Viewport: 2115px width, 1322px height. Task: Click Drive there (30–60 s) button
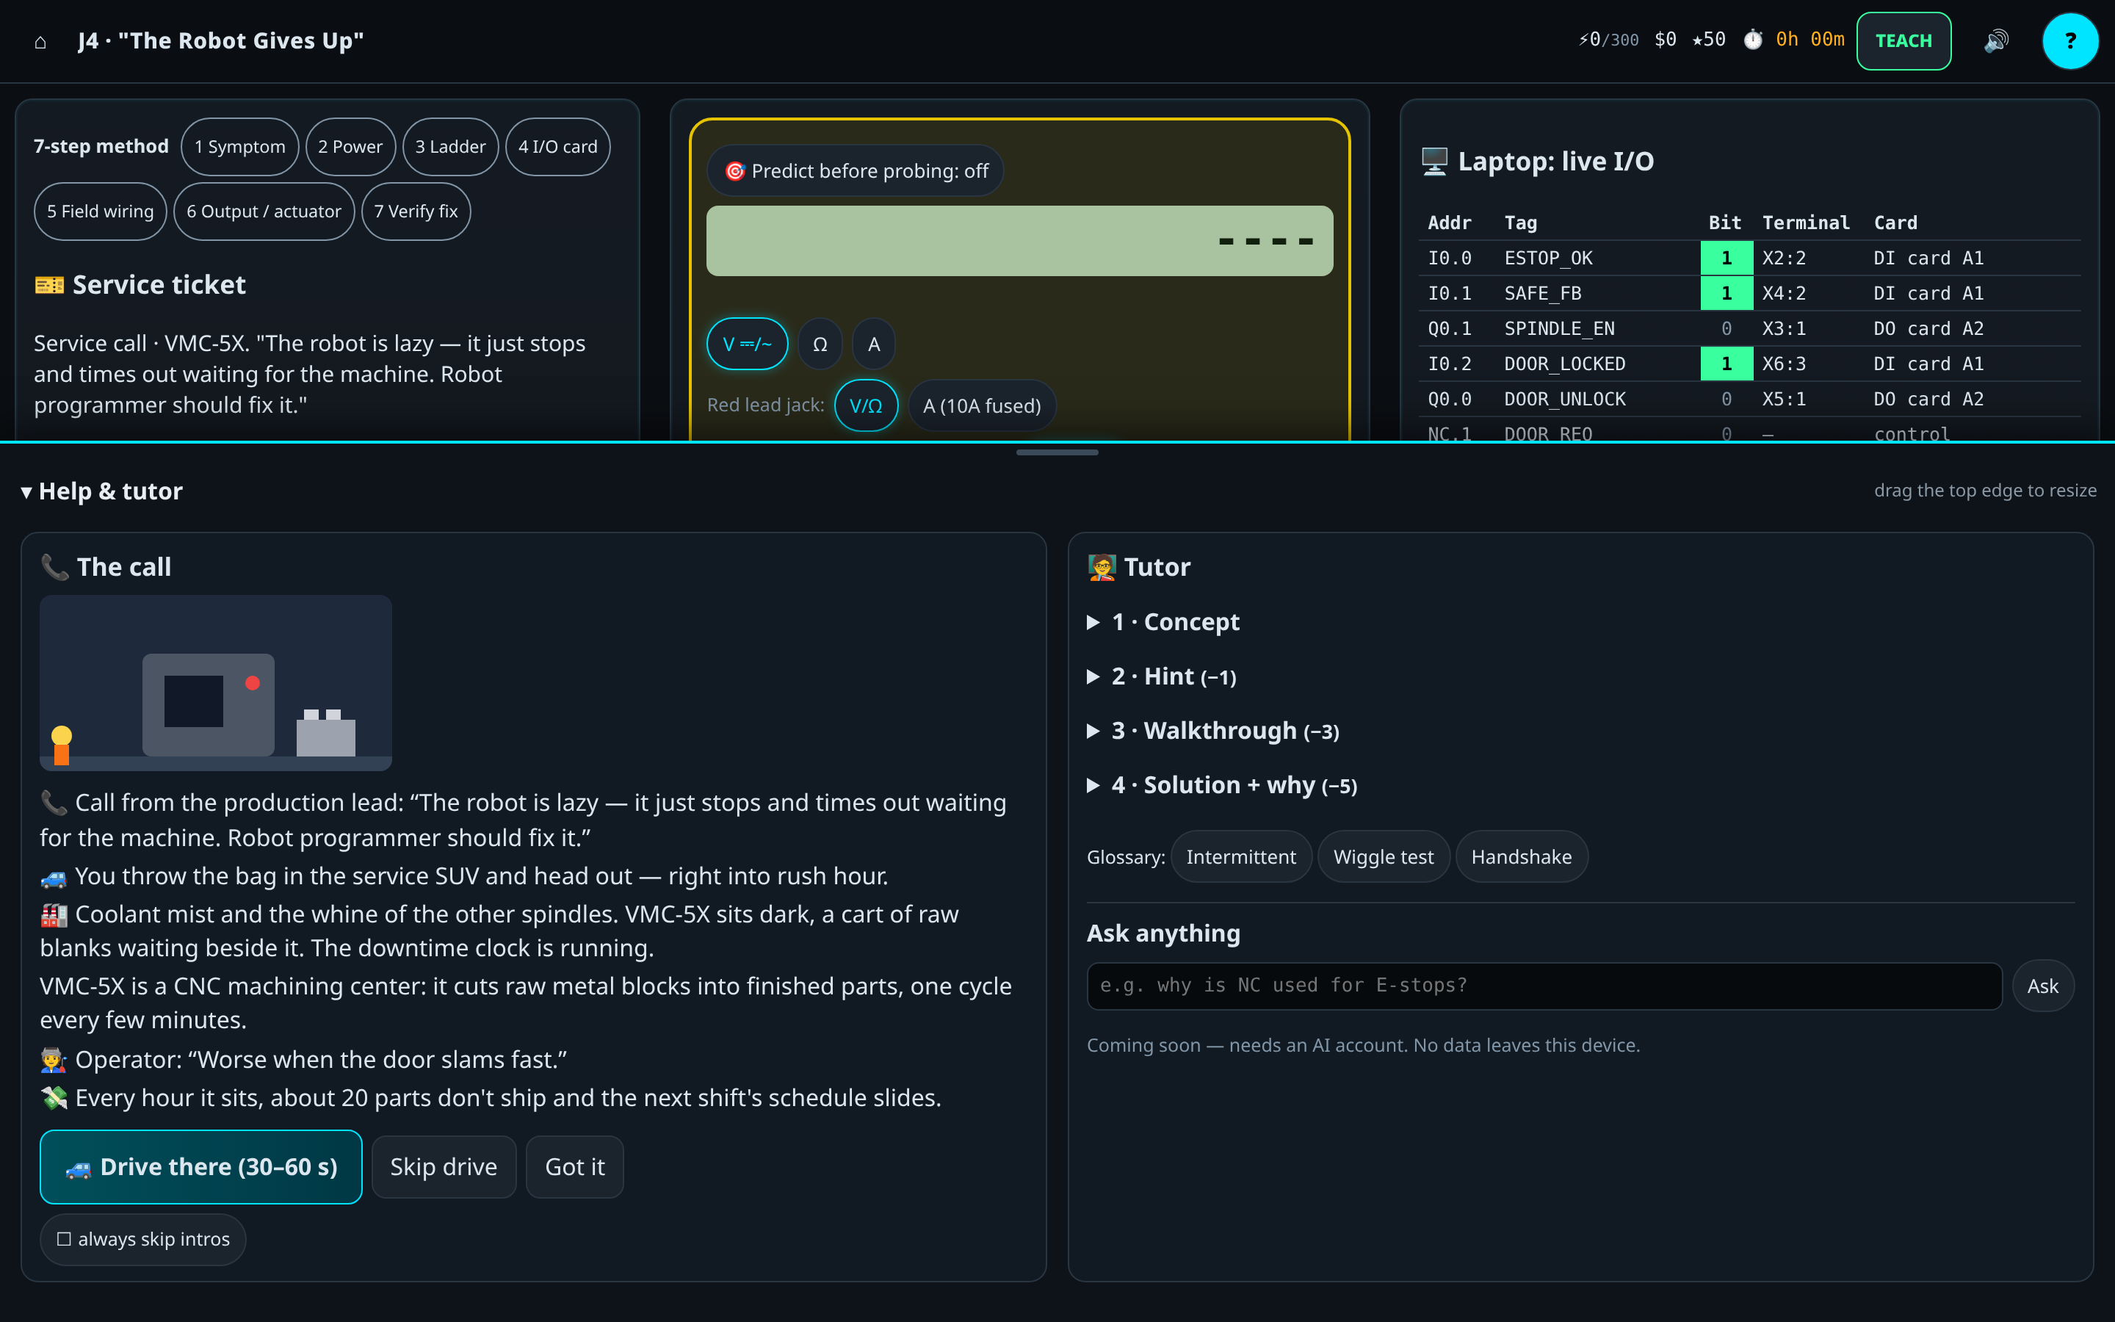pos(201,1166)
